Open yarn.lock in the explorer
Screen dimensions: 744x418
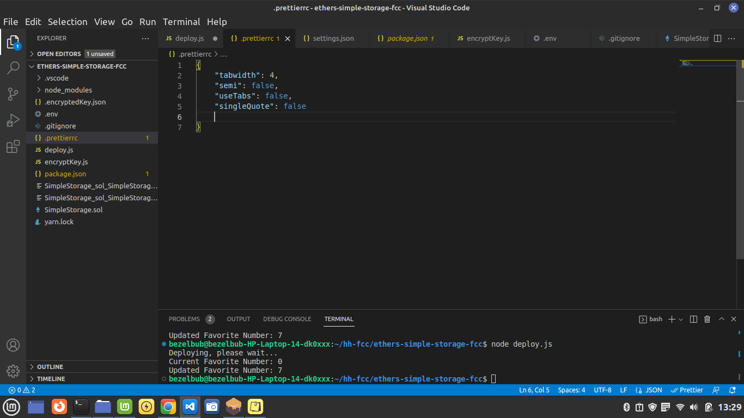tap(92, 222)
